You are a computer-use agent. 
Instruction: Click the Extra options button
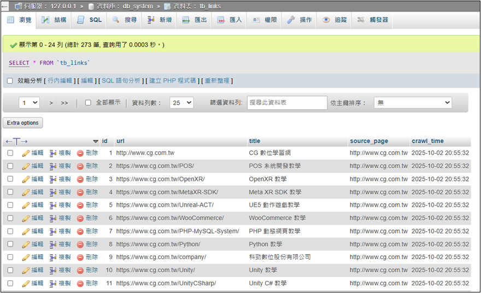(x=23, y=123)
